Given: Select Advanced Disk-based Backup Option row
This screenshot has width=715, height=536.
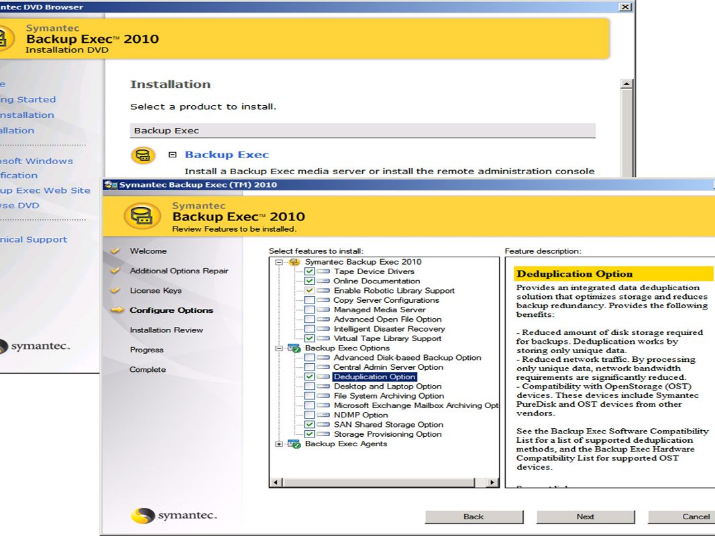Looking at the screenshot, I should (407, 358).
